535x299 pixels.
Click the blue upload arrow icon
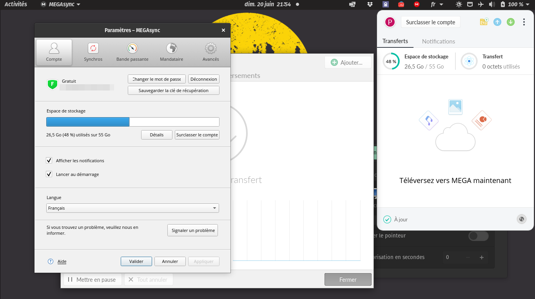(x=497, y=22)
